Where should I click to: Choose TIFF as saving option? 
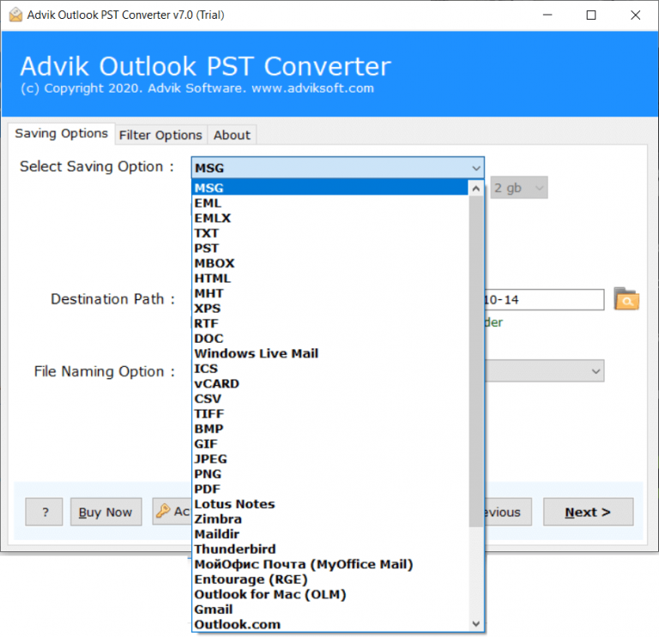(x=330, y=414)
